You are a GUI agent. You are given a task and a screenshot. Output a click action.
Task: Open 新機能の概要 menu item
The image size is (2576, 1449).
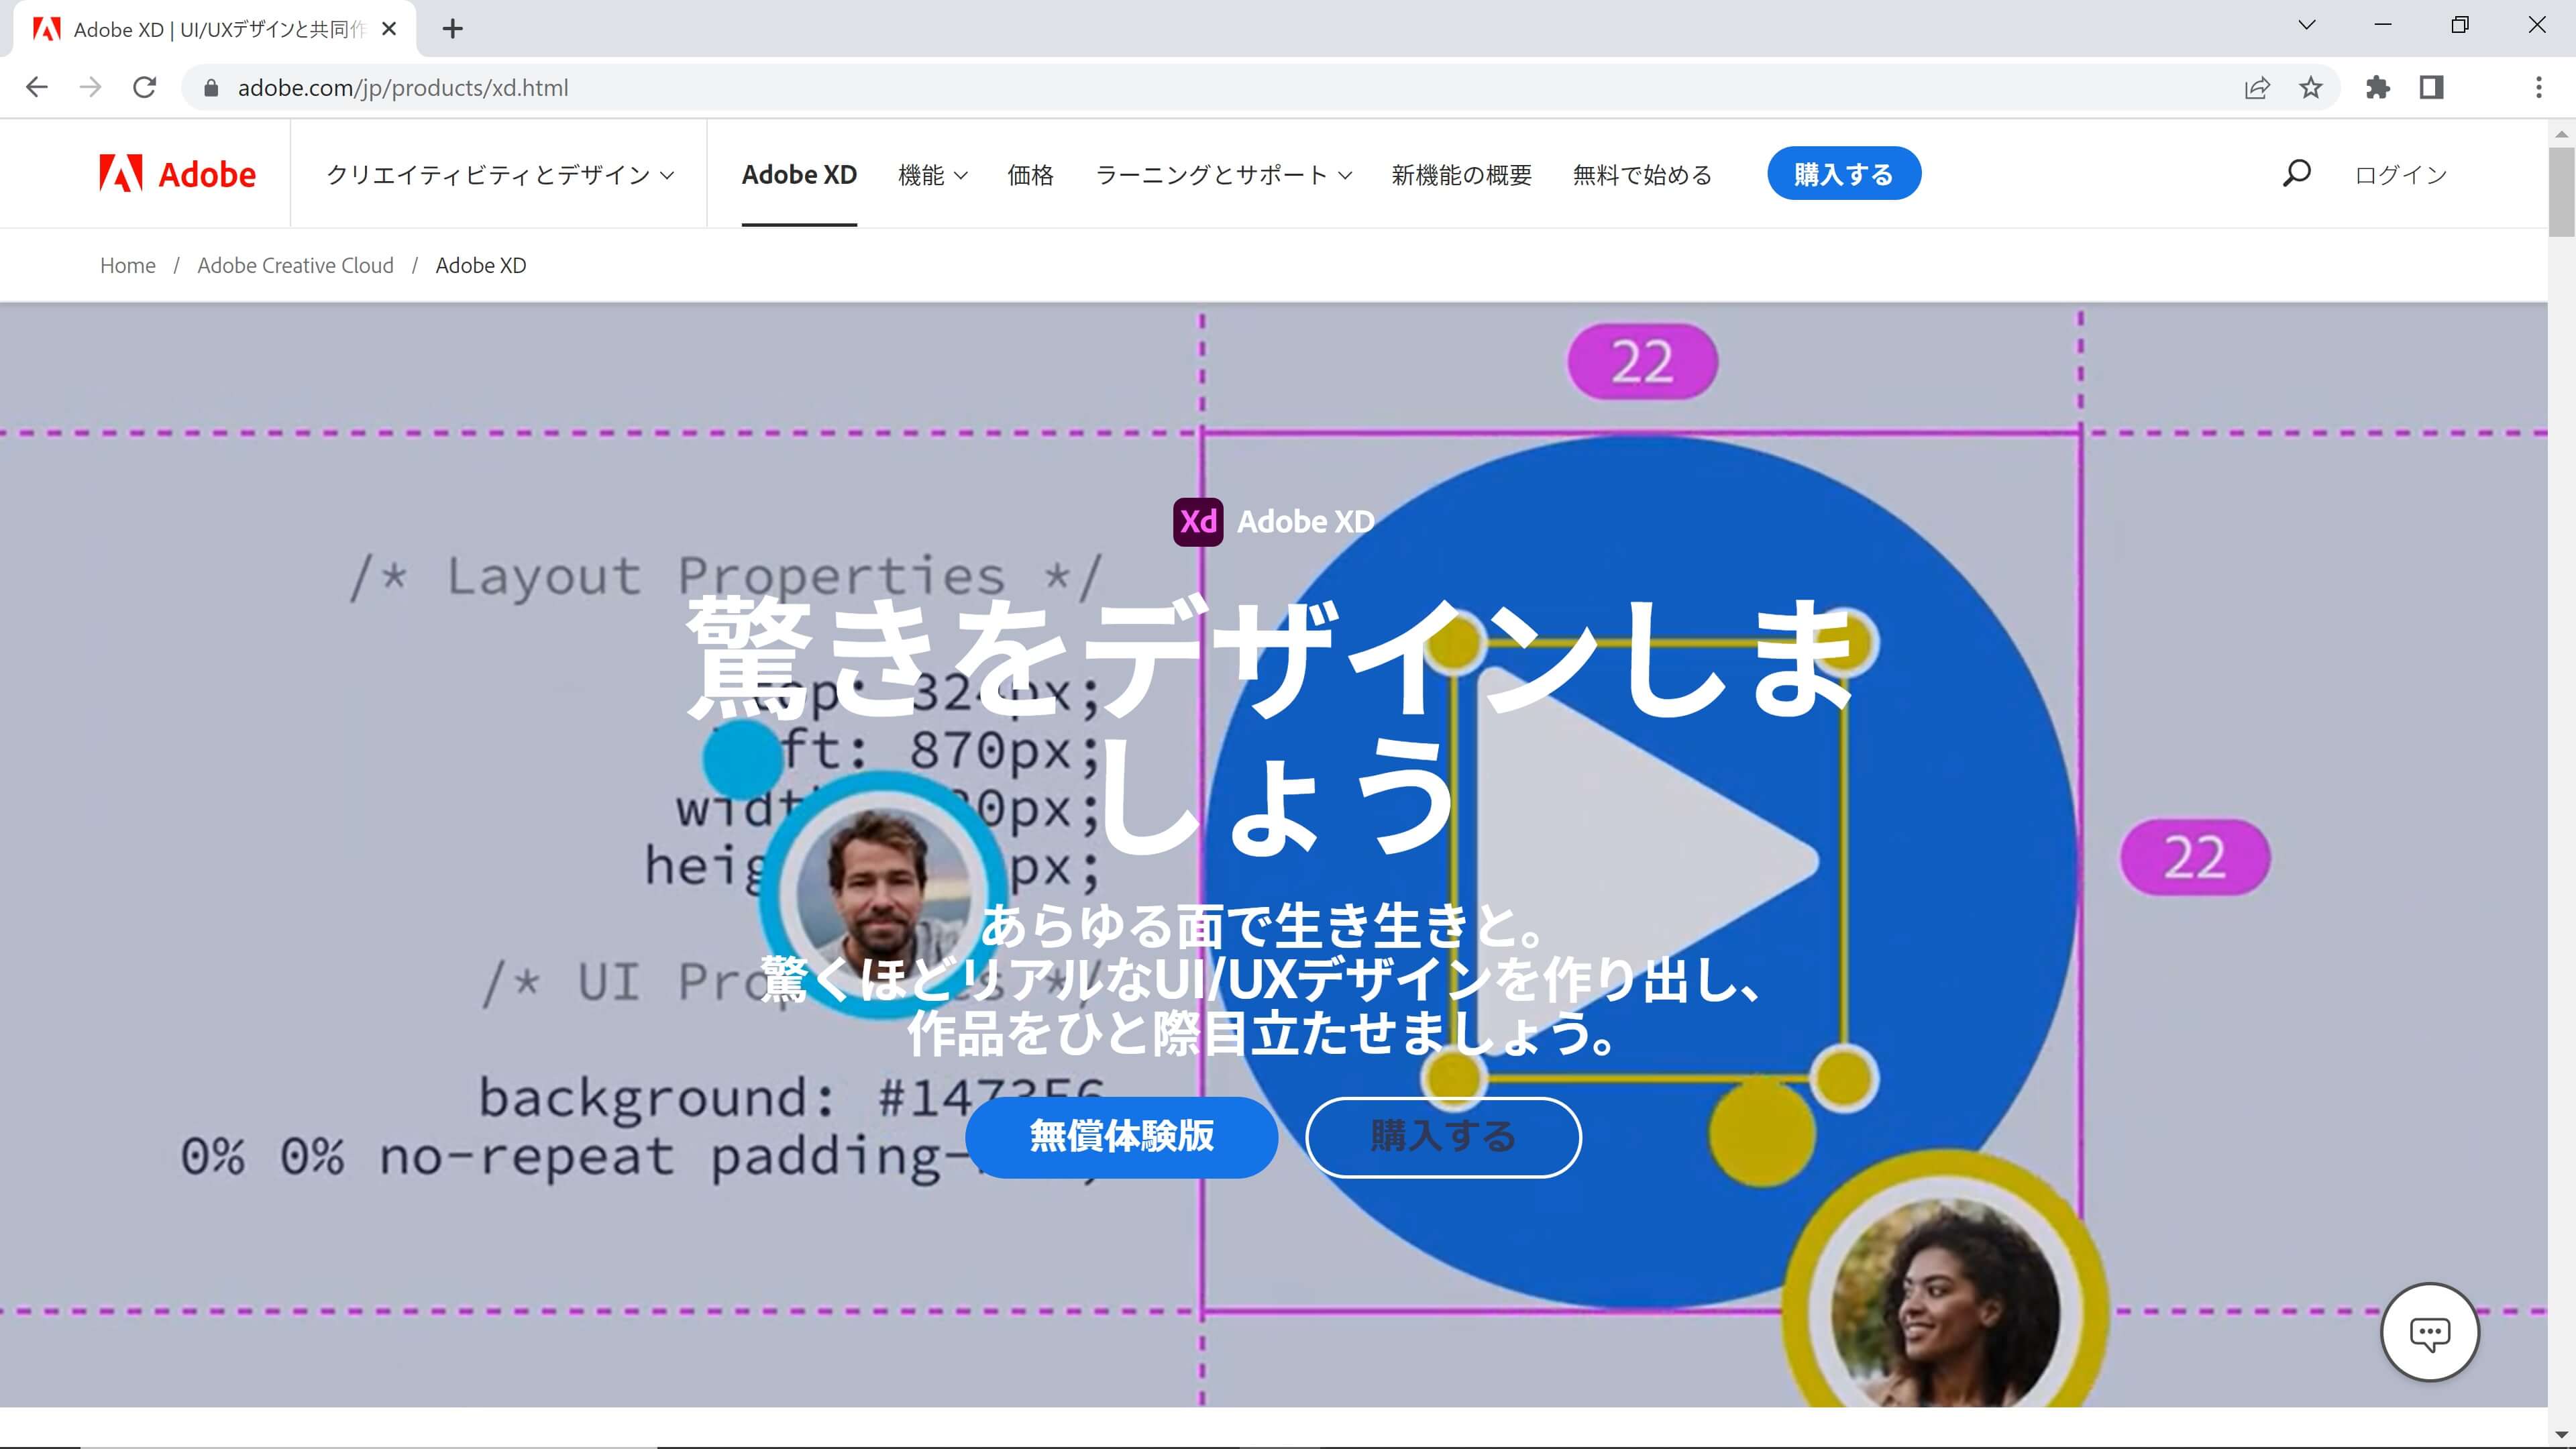pyautogui.click(x=1461, y=174)
